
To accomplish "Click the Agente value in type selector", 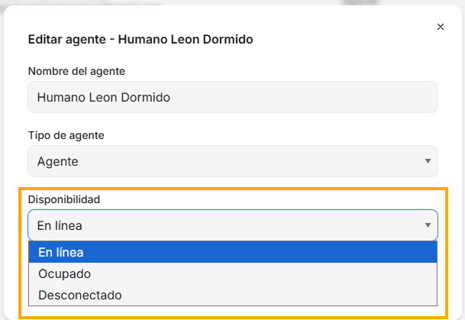I will 58,161.
